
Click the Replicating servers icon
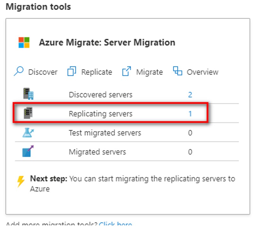point(28,113)
